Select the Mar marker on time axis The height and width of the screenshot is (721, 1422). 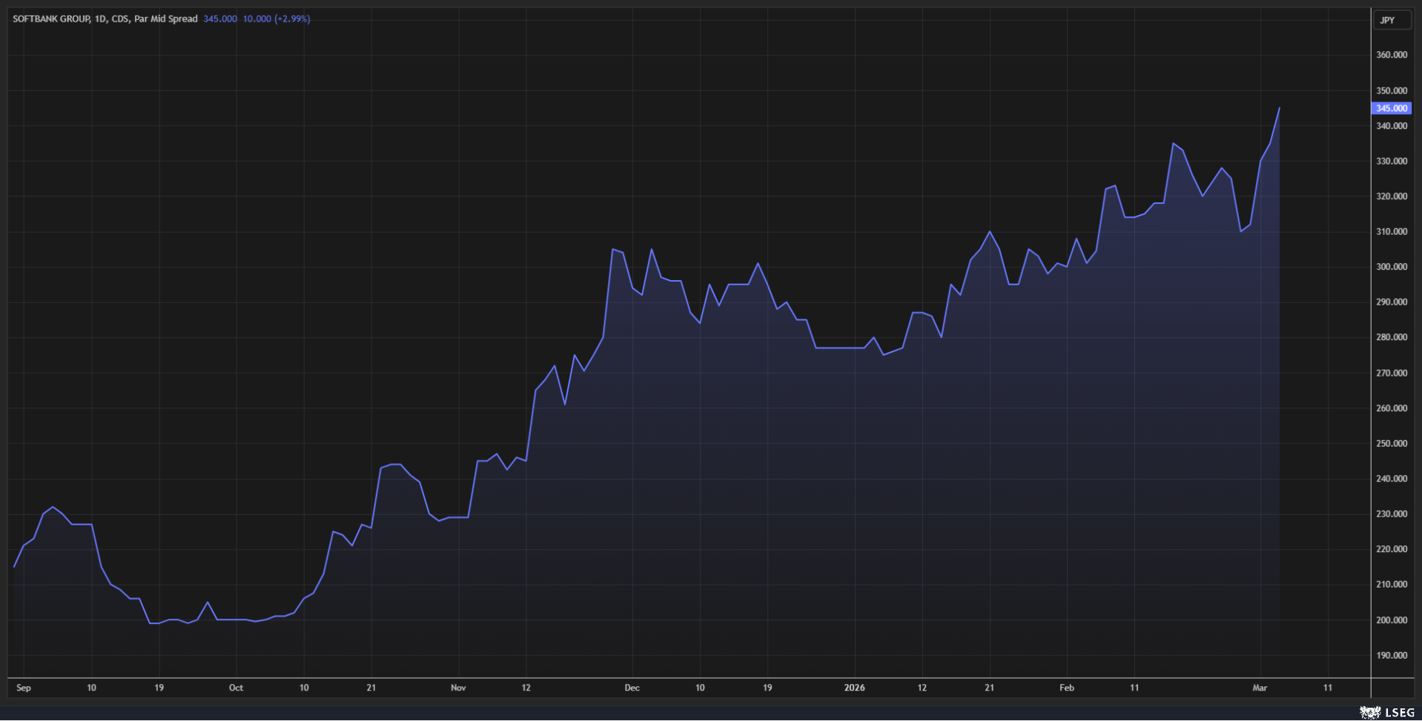[x=1260, y=688]
